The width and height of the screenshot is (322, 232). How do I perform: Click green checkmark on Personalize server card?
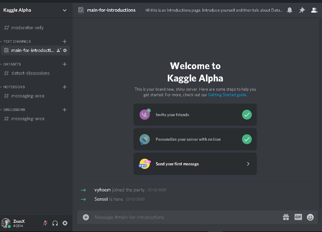247,139
